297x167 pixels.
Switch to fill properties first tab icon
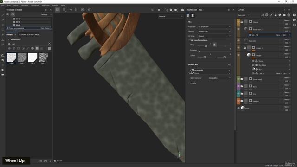188,15
